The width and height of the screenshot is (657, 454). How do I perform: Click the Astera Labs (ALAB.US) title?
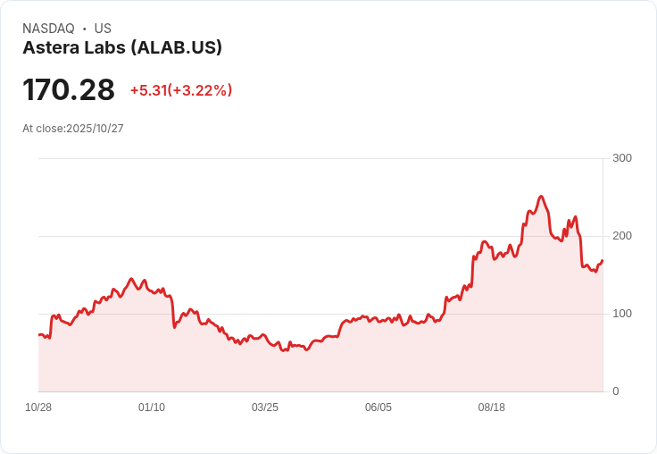122,48
